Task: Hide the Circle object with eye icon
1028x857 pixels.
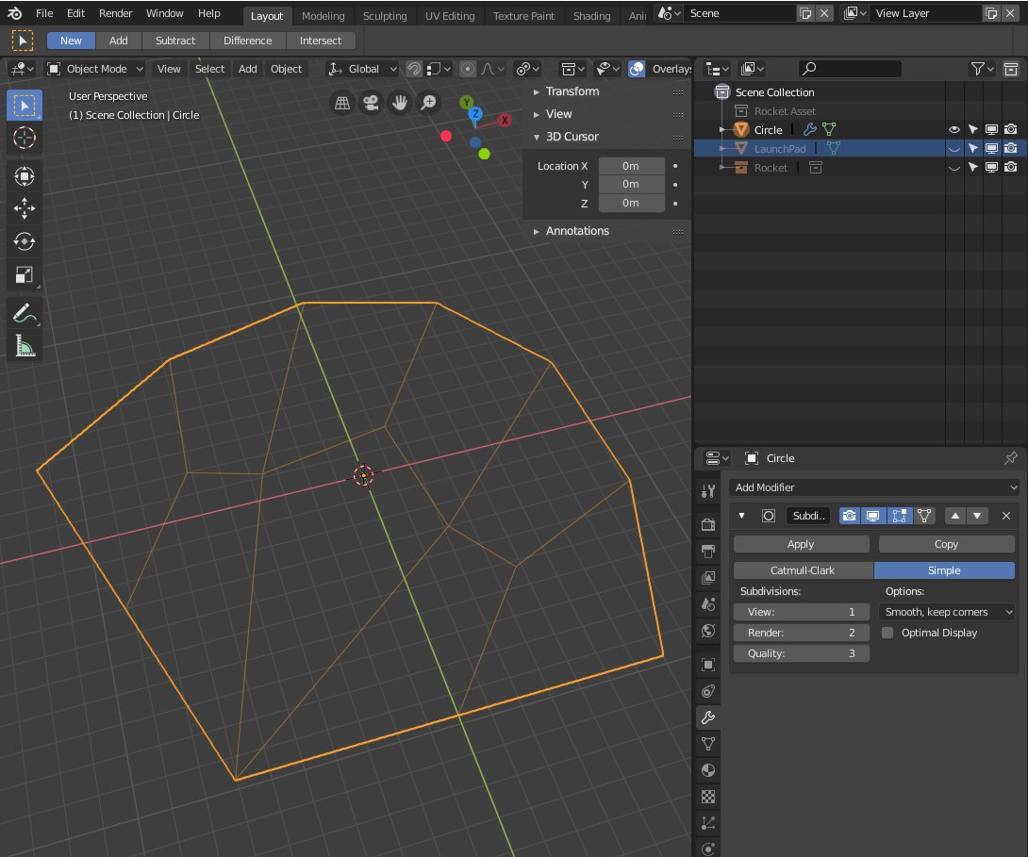Action: coord(953,130)
